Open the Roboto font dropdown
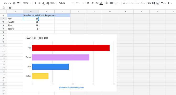 (x=66, y=3)
